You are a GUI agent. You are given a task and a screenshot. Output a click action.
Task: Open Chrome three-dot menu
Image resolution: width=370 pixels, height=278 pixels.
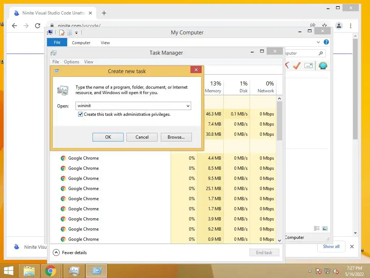[x=350, y=26]
